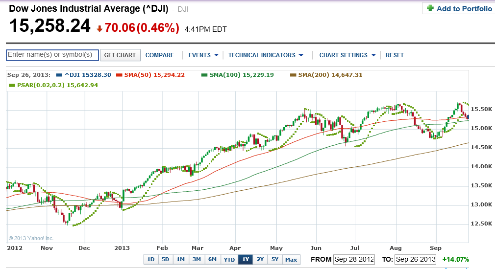Select the Max range tab
495x269 pixels.
(291, 260)
